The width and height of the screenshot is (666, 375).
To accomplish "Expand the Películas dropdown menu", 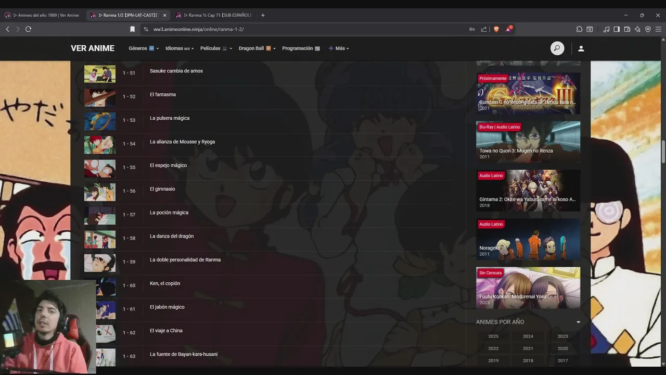I will point(216,48).
